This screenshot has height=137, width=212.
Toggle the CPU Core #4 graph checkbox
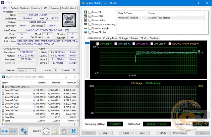pyautogui.click(x=152, y=44)
